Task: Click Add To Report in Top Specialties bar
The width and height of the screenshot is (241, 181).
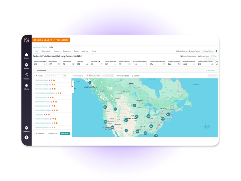Action: pyautogui.click(x=210, y=70)
